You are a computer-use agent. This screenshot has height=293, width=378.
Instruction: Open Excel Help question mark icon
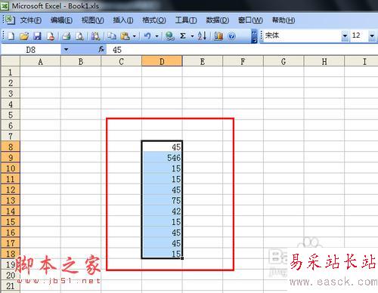point(231,36)
